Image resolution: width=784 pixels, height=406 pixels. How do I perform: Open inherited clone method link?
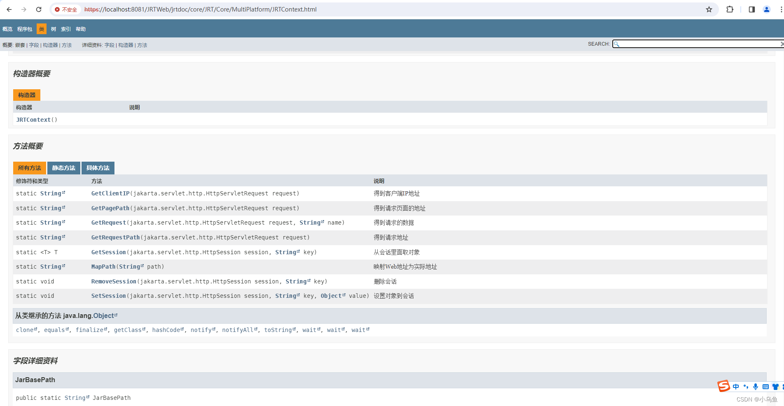pyautogui.click(x=26, y=330)
